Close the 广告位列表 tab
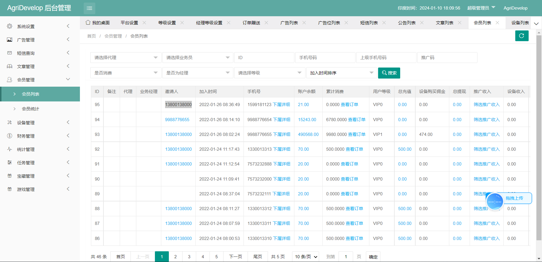Image resolution: width=542 pixels, height=262 pixels. [346, 23]
